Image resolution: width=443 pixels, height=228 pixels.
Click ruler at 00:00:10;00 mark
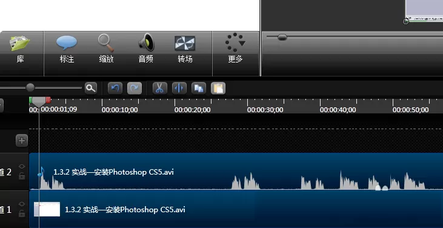click(120, 110)
